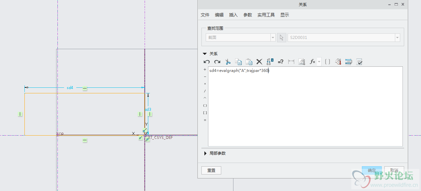Click the sort relations icon
Image resolution: width=421 pixels, height=191 pixels.
(x=348, y=62)
